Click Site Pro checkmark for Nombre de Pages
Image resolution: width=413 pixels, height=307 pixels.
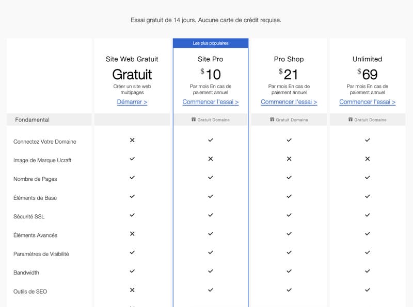(x=210, y=178)
